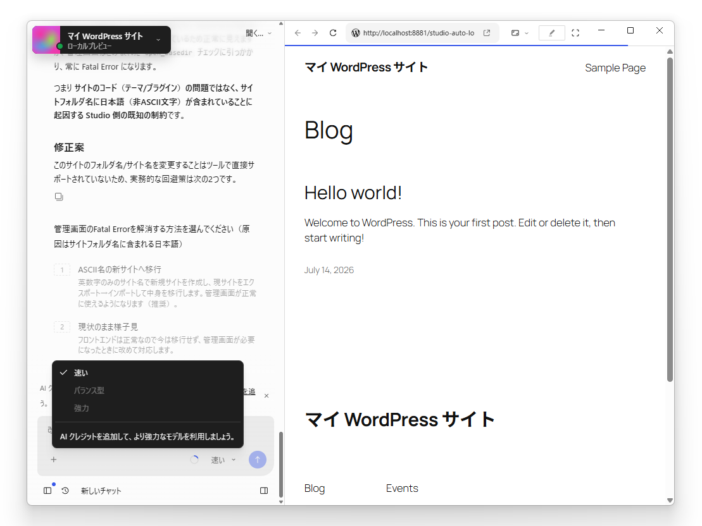This screenshot has height=526, width=702.
Task: Enter fullscreen preview mode
Action: [x=576, y=33]
